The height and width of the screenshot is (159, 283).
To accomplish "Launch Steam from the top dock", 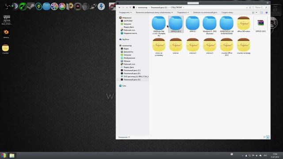I will coord(31,7).
